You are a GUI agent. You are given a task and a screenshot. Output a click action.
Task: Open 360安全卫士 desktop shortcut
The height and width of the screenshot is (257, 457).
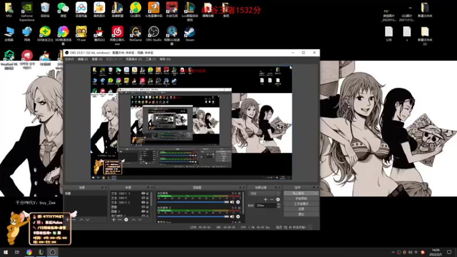coord(45,34)
